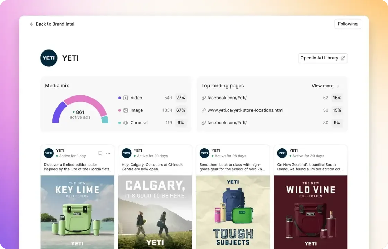Click the external link icon in Ad Library button
Viewport: 388px width, 249px height.
343,58
